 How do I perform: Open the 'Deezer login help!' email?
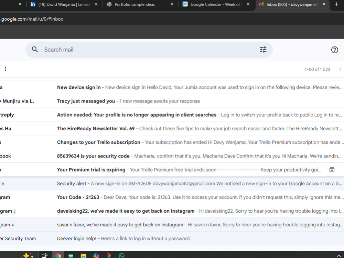pyautogui.click(x=172, y=238)
